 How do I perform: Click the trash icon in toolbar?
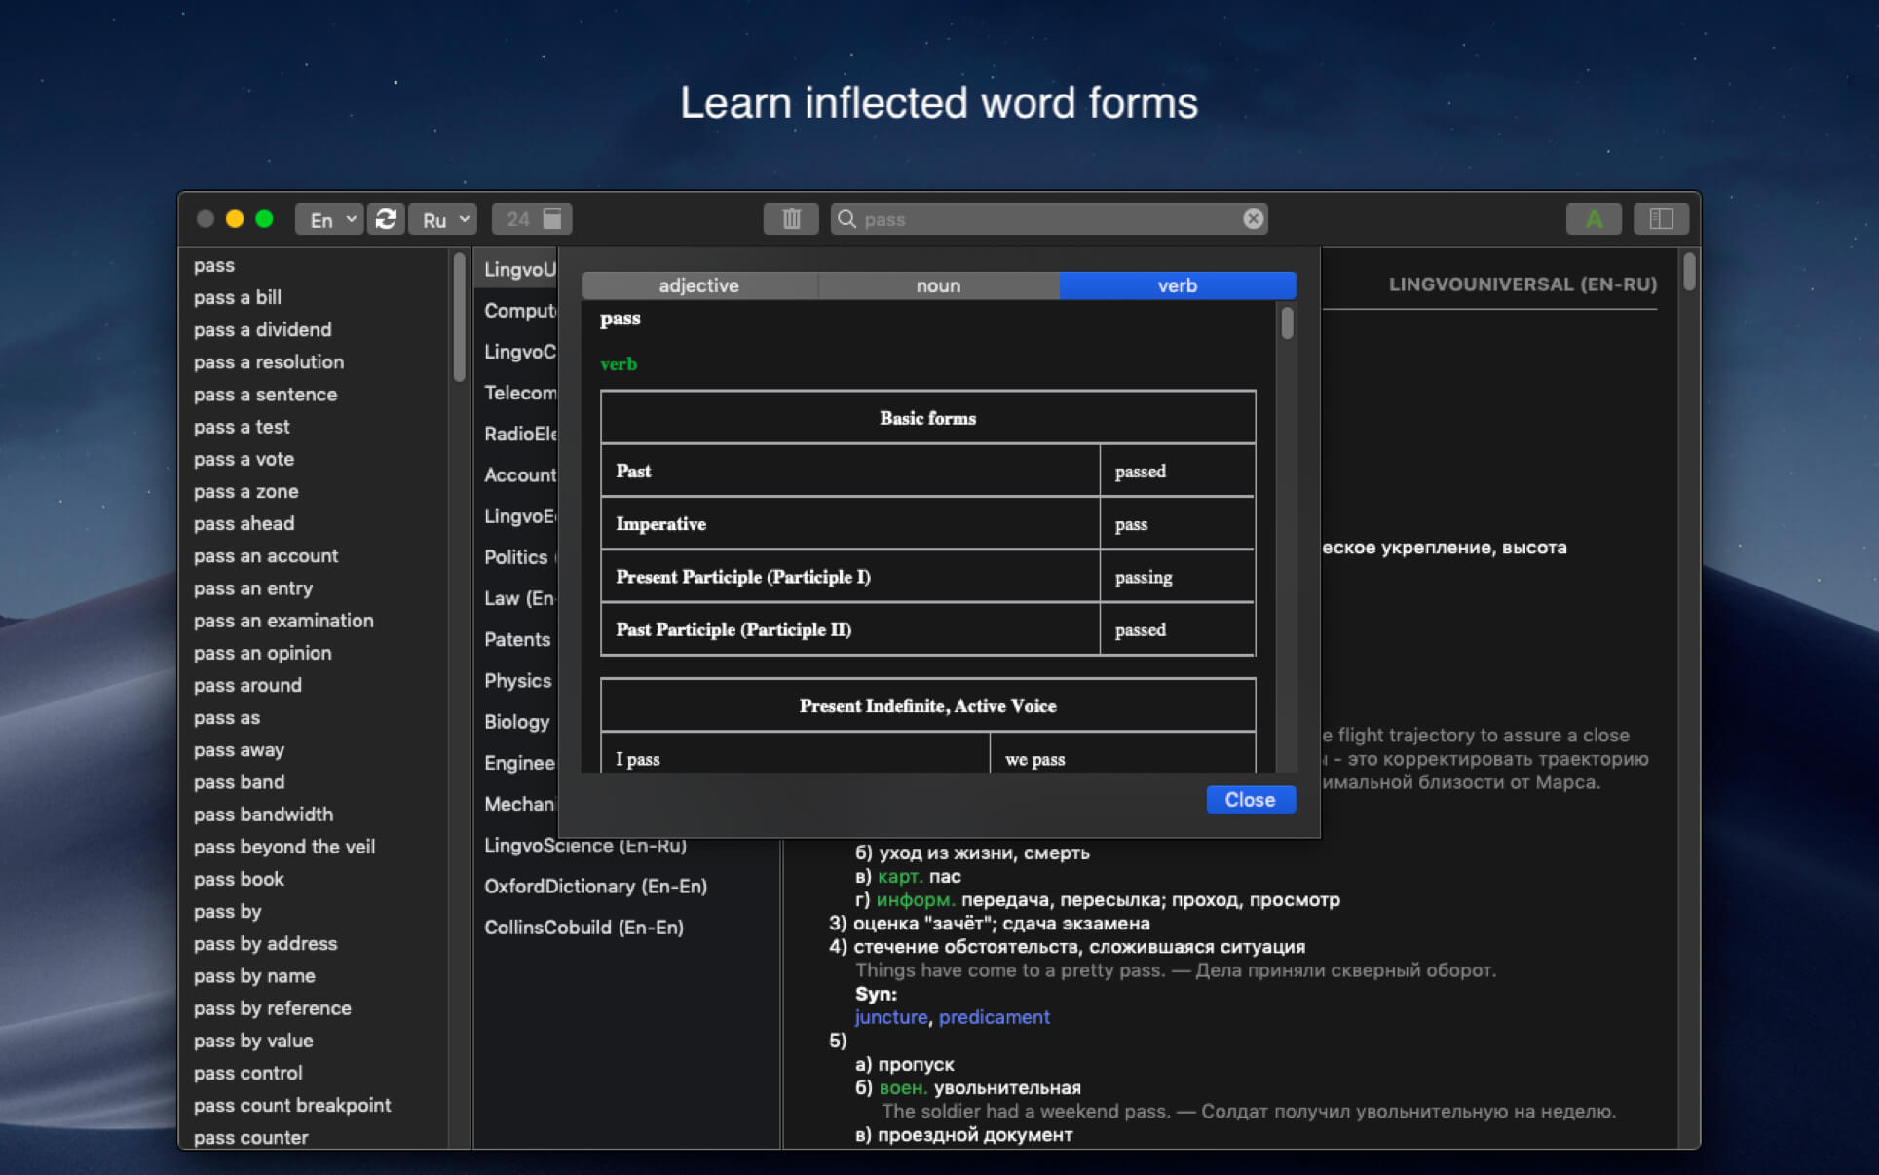click(791, 219)
